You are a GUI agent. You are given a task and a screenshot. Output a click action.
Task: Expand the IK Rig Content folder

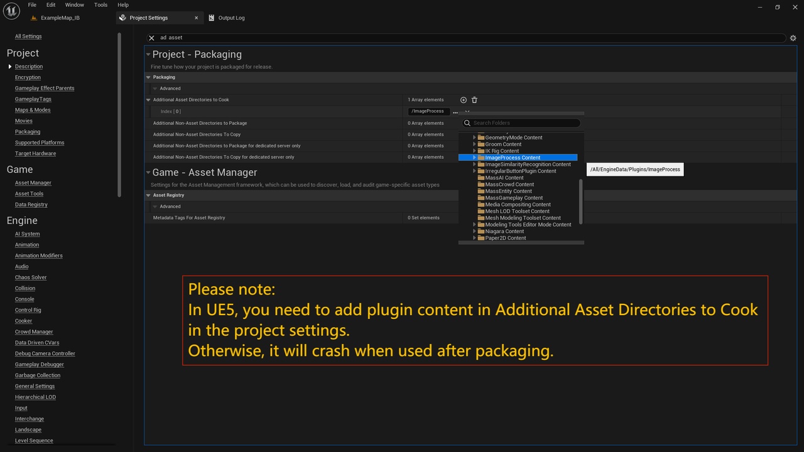coord(475,151)
